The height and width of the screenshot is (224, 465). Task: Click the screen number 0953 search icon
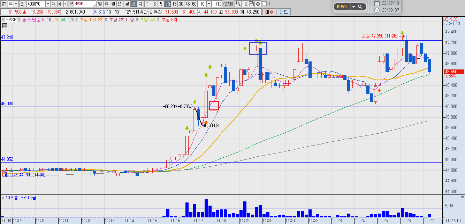tap(360, 7)
